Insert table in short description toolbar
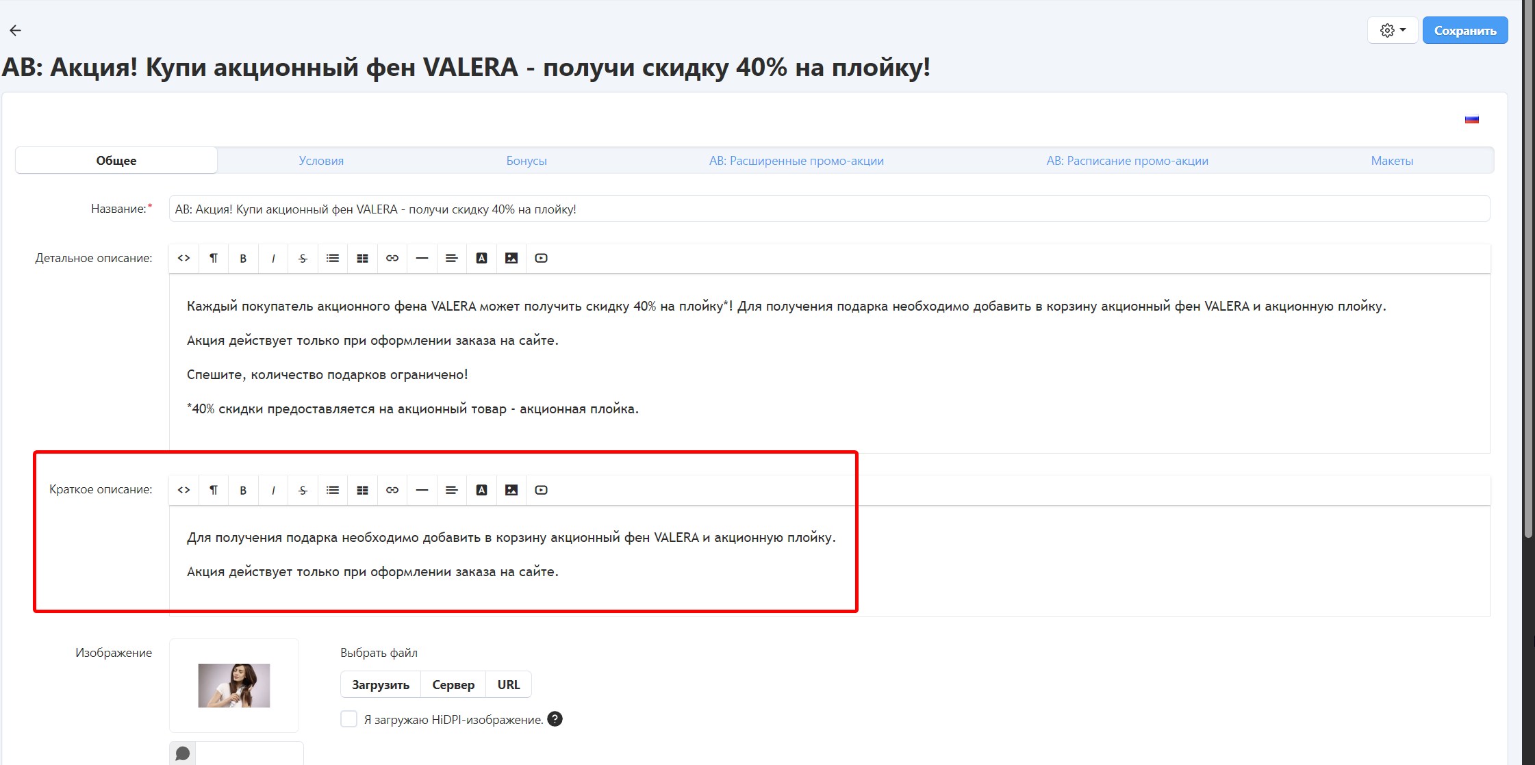 362,490
